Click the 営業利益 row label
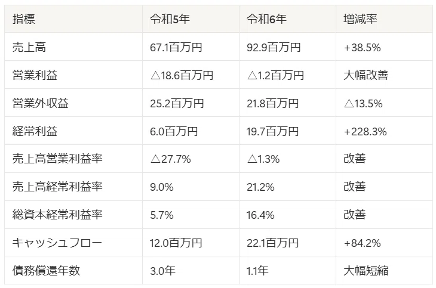The image size is (436, 288). 35,75
